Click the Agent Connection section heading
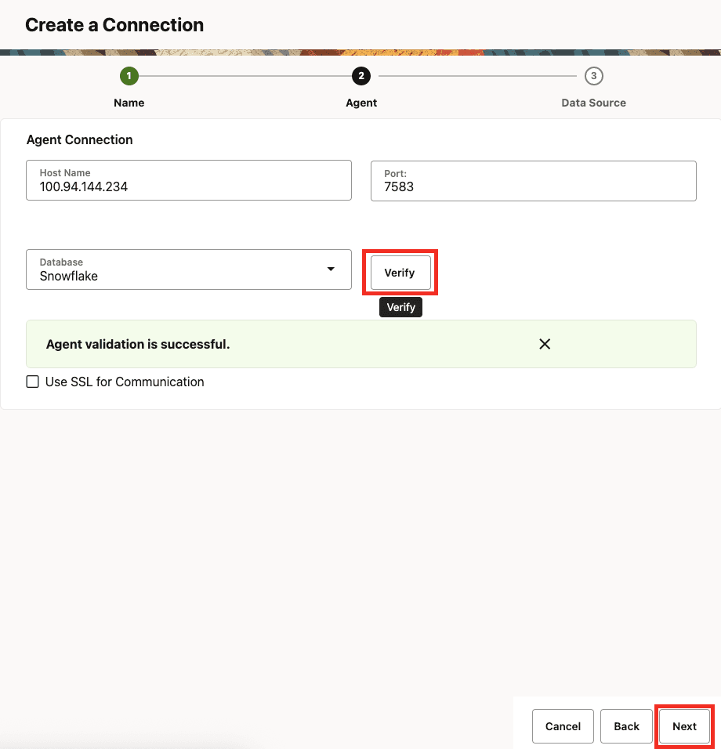The height and width of the screenshot is (749, 721). pos(79,139)
